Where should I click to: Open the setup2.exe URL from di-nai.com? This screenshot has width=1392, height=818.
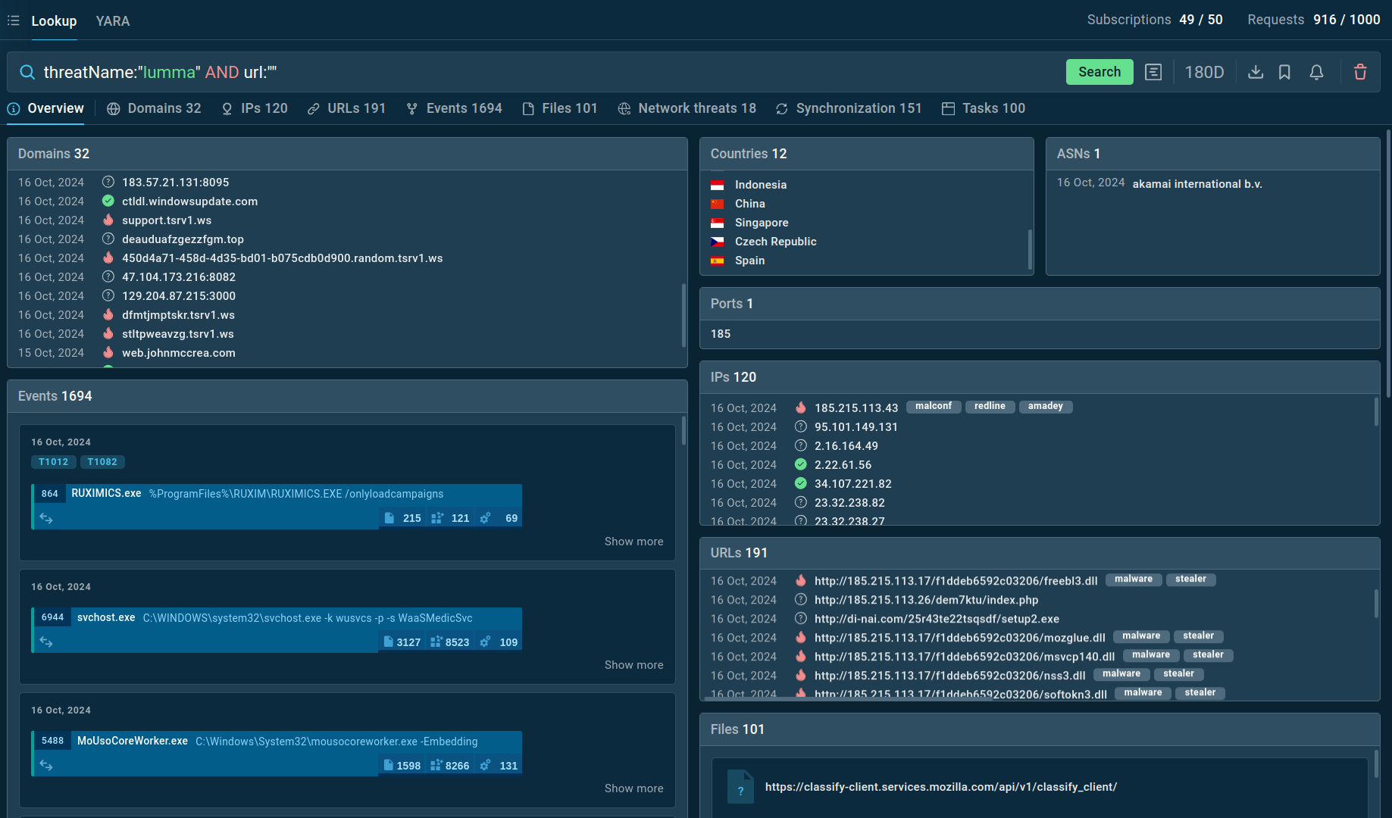tap(936, 618)
